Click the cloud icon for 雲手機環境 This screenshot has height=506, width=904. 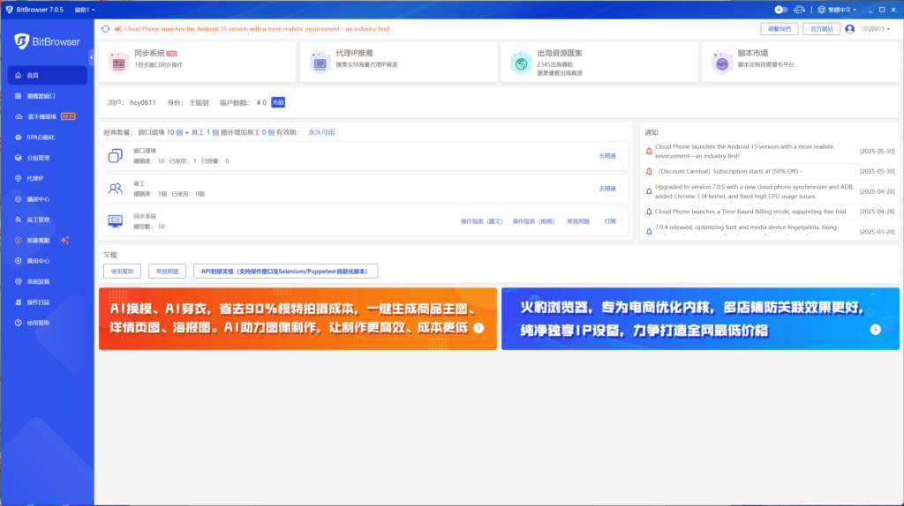click(19, 116)
